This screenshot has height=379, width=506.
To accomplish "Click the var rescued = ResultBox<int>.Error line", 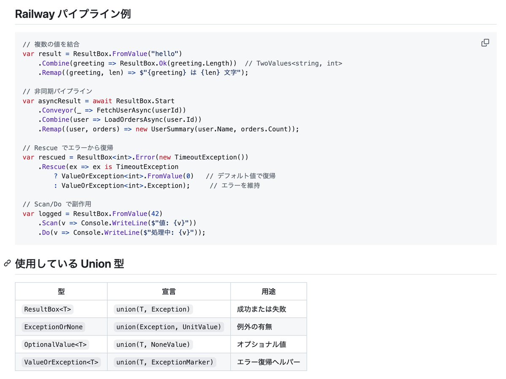I will coord(135,157).
